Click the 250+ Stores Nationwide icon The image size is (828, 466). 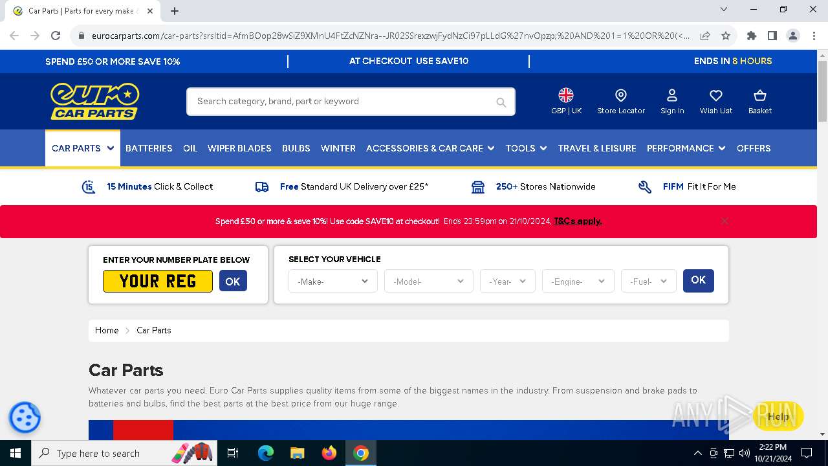(x=478, y=187)
